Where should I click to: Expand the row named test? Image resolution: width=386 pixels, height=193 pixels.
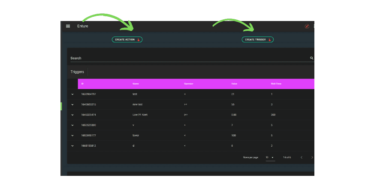coord(72,94)
